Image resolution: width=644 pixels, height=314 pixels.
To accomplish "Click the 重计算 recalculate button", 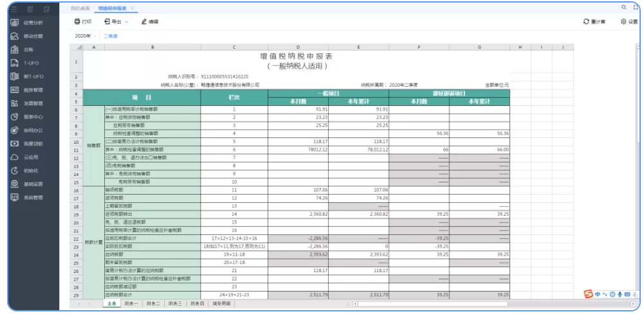I will click(x=594, y=22).
